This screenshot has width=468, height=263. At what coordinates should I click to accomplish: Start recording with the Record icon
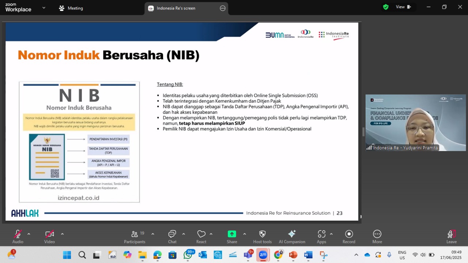click(349, 237)
